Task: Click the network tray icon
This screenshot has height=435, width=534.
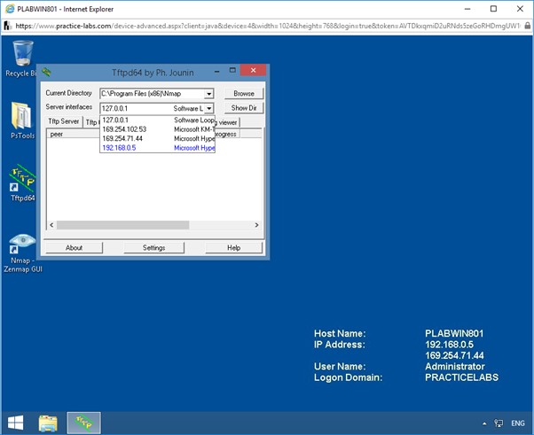Action: (499, 423)
